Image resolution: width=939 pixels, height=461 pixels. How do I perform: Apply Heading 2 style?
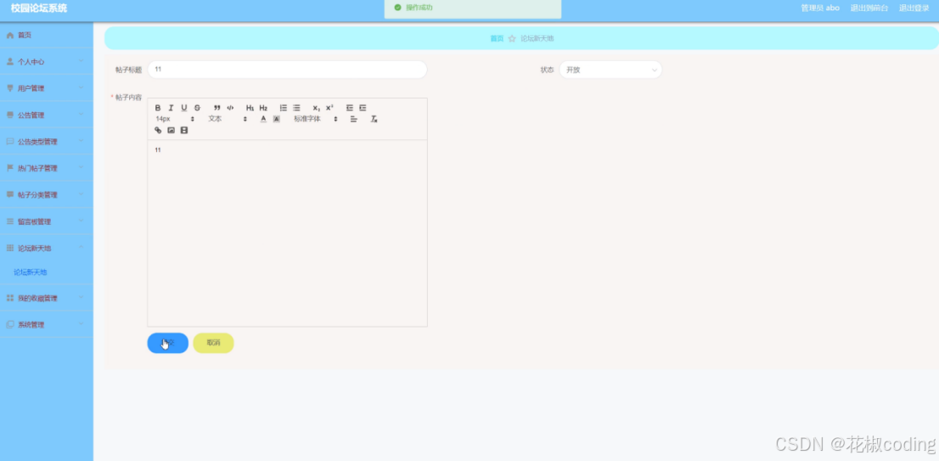pyautogui.click(x=263, y=108)
